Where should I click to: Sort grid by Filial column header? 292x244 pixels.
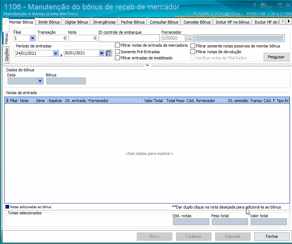[x=13, y=101]
